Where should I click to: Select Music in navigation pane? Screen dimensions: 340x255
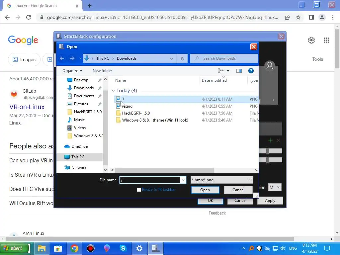point(79,120)
